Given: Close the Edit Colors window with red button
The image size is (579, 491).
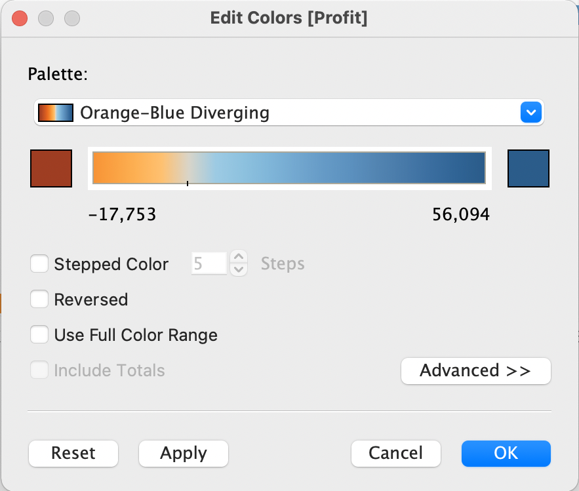Looking at the screenshot, I should click(x=20, y=18).
